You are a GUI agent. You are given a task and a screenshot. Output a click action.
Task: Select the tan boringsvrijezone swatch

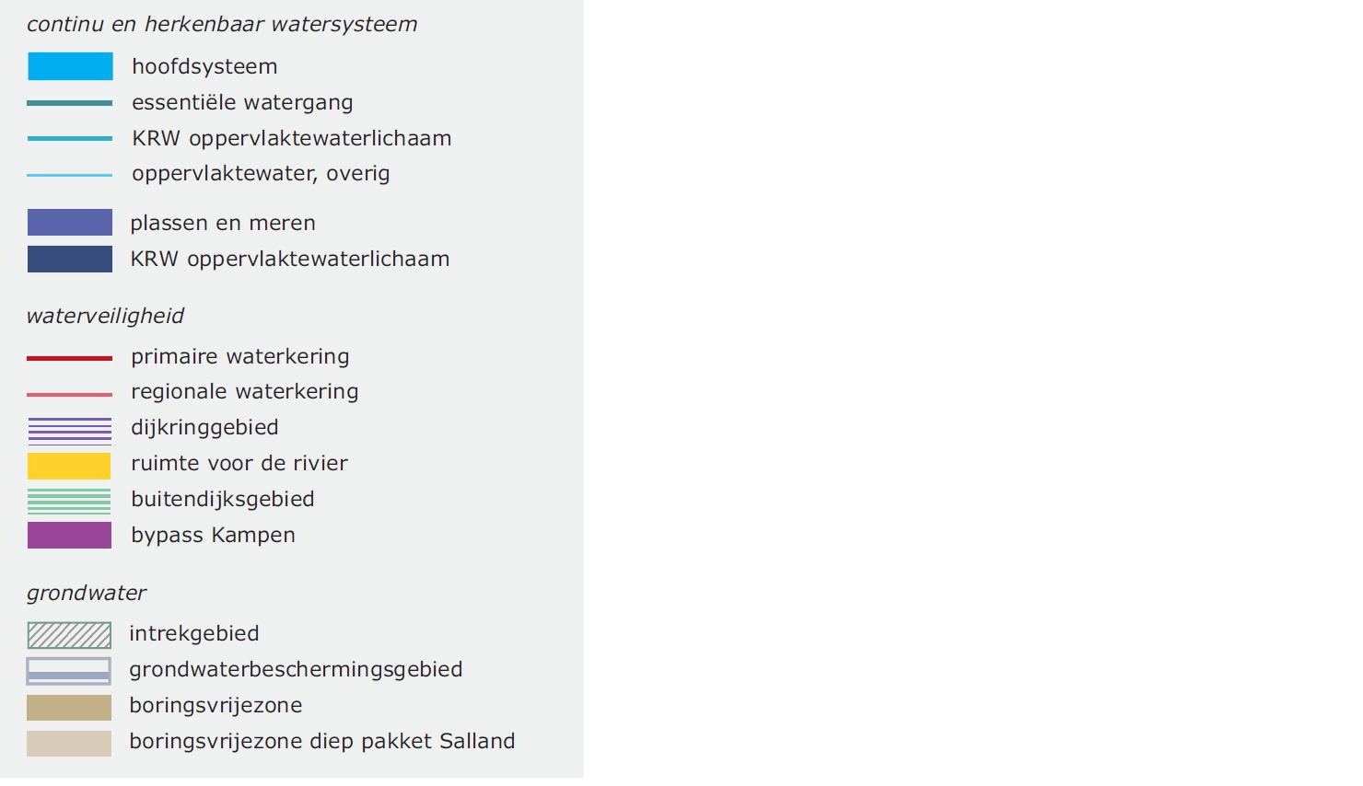pyautogui.click(x=69, y=707)
